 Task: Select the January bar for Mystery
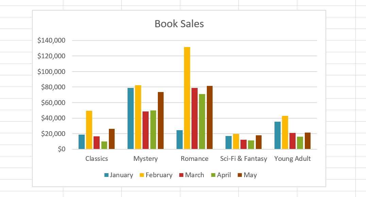131,119
